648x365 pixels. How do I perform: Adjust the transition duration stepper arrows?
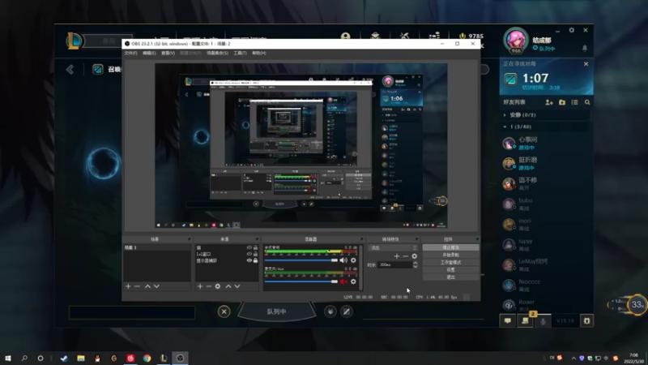pos(416,265)
